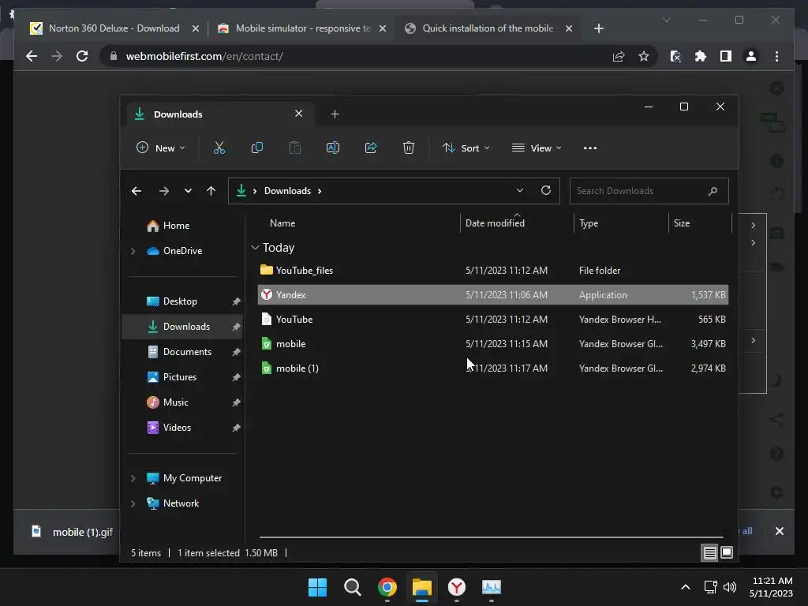This screenshot has width=808, height=606.
Task: Open Chrome side panel icon
Action: (726, 56)
